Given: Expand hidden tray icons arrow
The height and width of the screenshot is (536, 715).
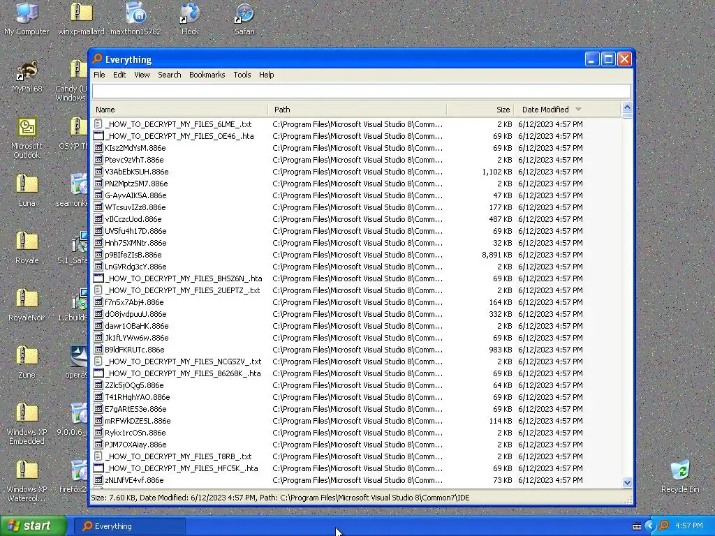Looking at the screenshot, I should point(649,526).
